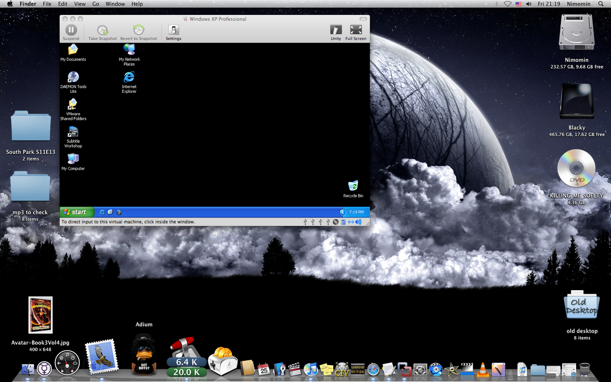This screenshot has height=382, width=611.
Task: Select My Documents icon in XP desktop
Action: point(73,53)
